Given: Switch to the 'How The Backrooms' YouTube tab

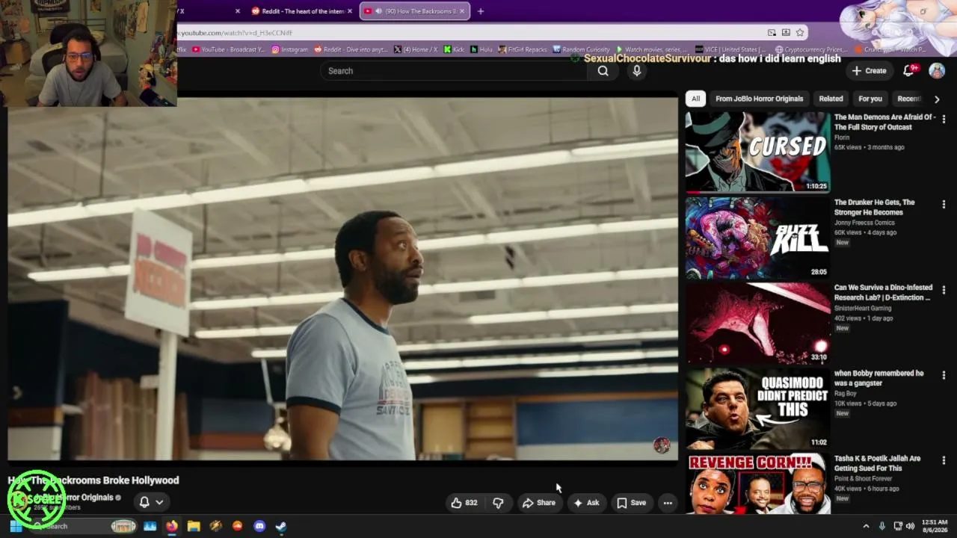Looking at the screenshot, I should coord(414,11).
